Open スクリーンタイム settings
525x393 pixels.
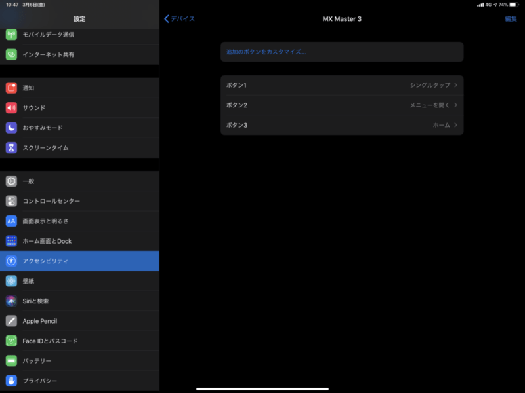(x=79, y=148)
